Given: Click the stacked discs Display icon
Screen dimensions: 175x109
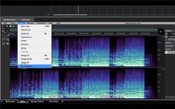Looking at the screenshot, I should (x=166, y=34).
